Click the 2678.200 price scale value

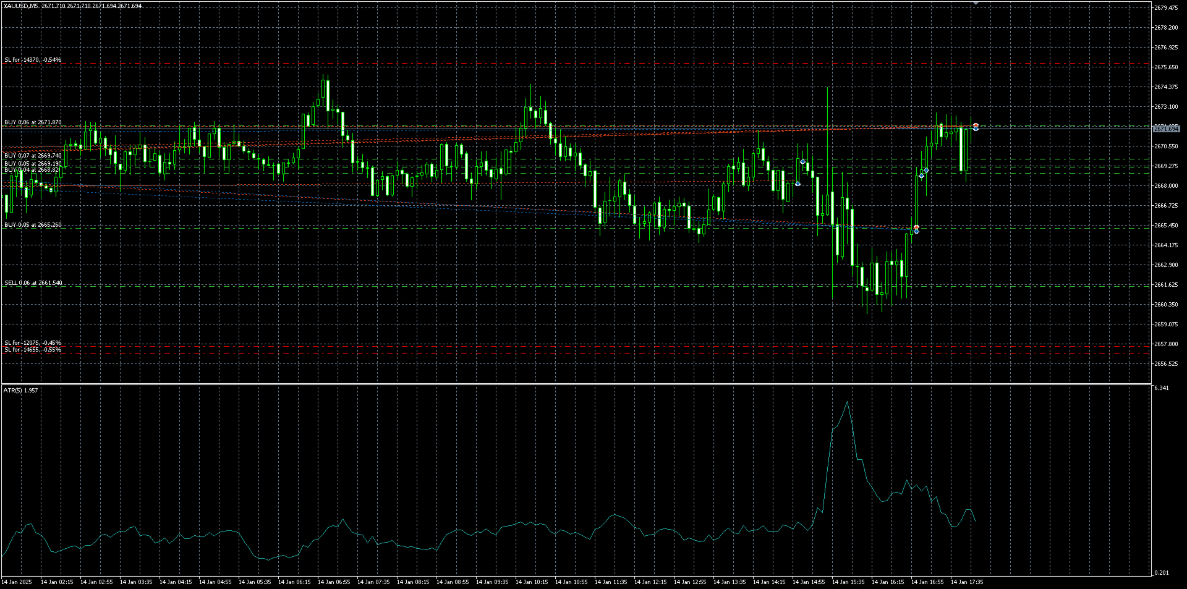(x=1166, y=28)
